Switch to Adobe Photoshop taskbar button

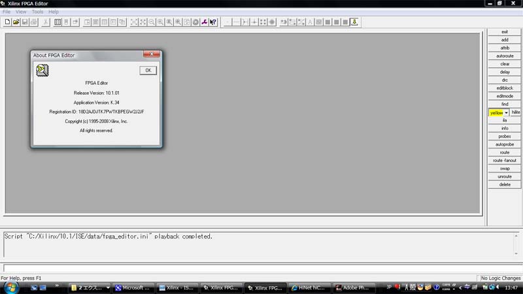(x=353, y=287)
